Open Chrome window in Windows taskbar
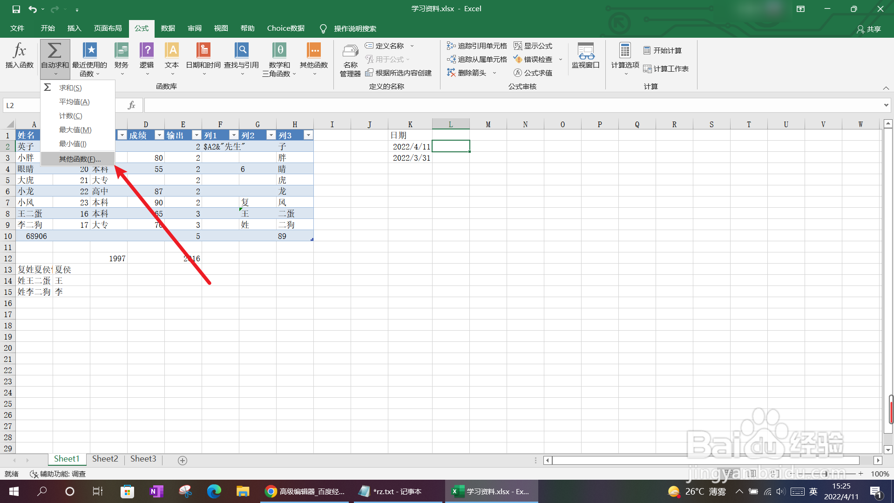This screenshot has width=894, height=503. (x=305, y=491)
